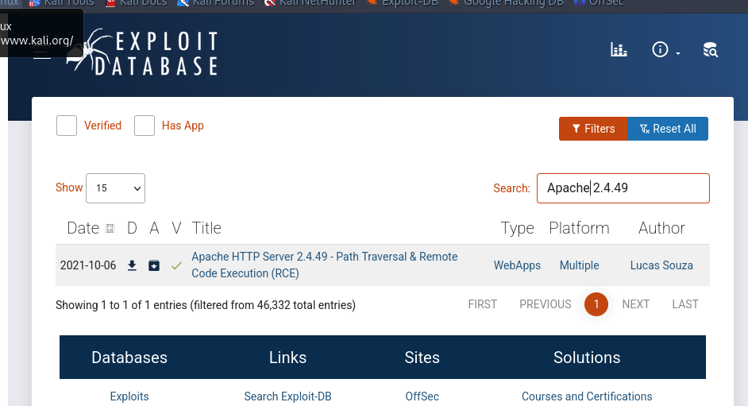748x406 pixels.
Task: Expand the Show entries dropdown
Action: tap(115, 188)
